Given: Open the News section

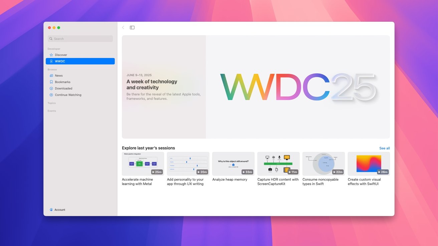Looking at the screenshot, I should point(80,76).
